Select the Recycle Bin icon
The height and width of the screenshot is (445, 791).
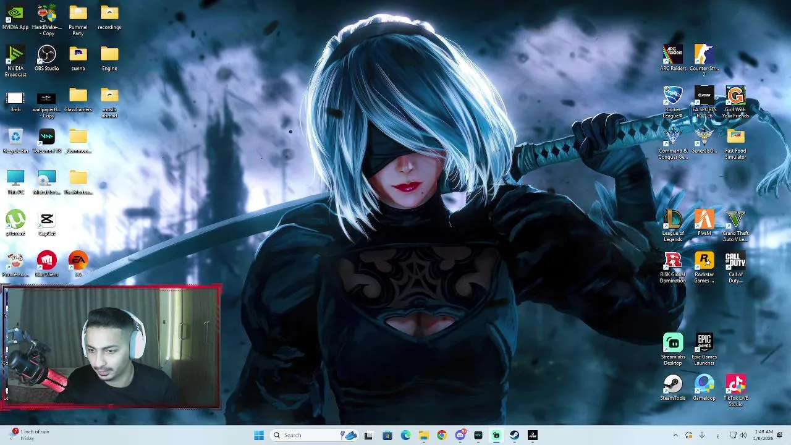[x=15, y=142]
